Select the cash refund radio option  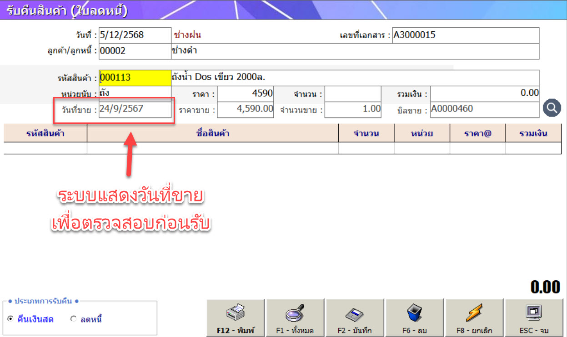click(10, 319)
